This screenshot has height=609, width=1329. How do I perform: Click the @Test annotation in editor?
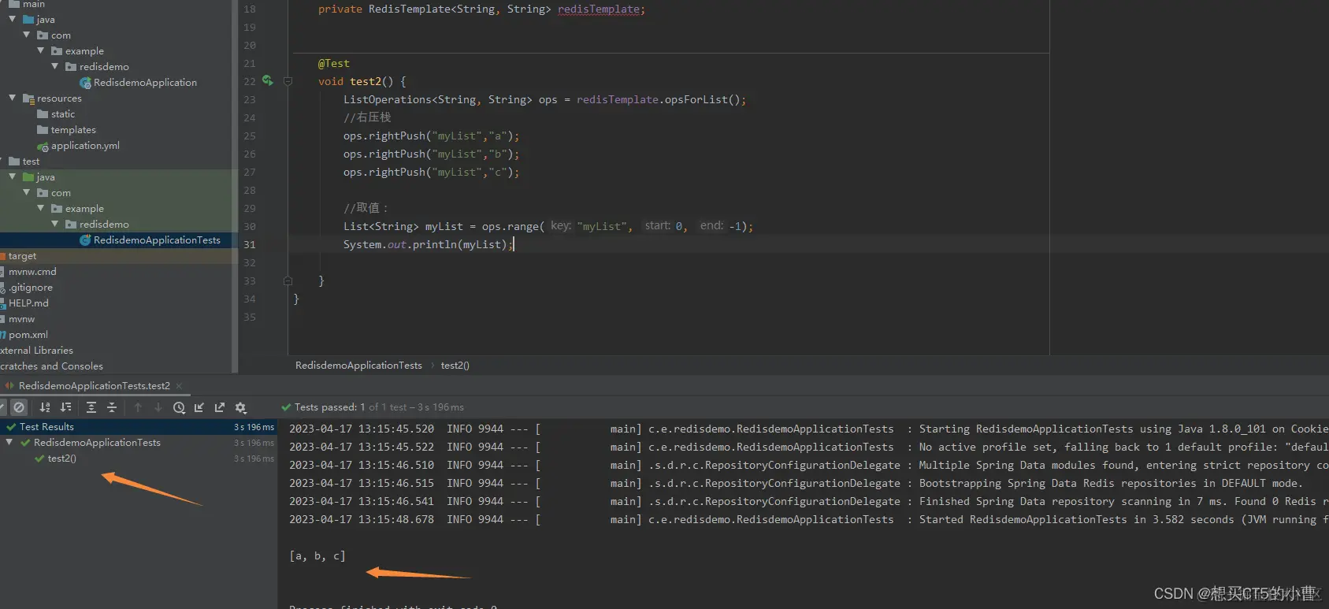(333, 64)
